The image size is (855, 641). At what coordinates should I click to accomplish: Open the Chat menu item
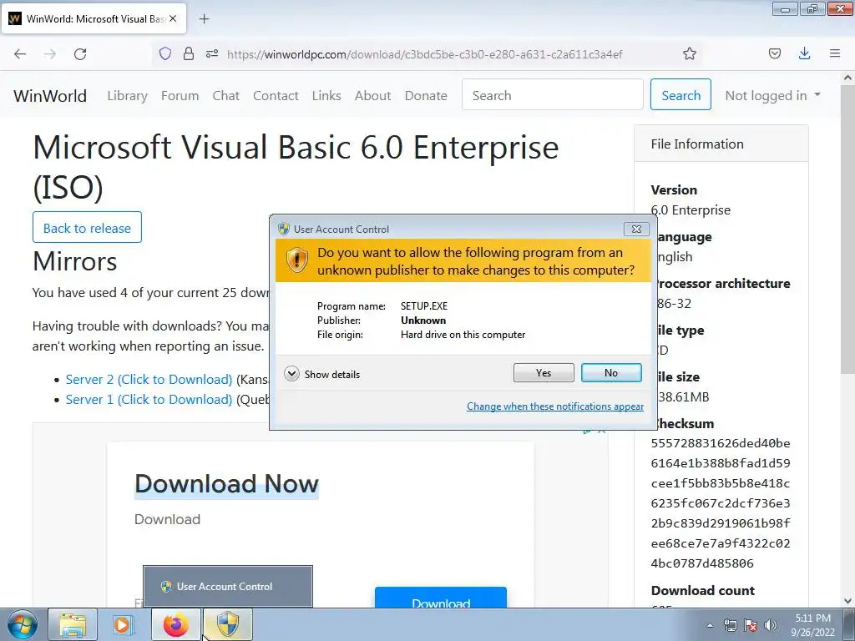tap(225, 95)
